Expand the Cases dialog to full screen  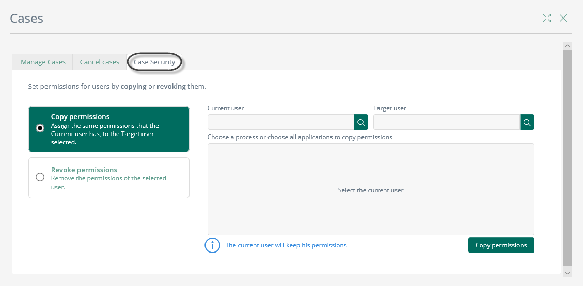point(546,18)
